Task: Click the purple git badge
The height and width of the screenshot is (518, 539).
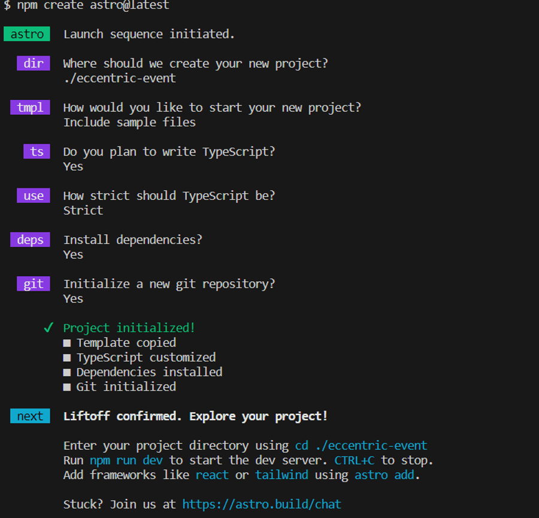Action: click(34, 284)
